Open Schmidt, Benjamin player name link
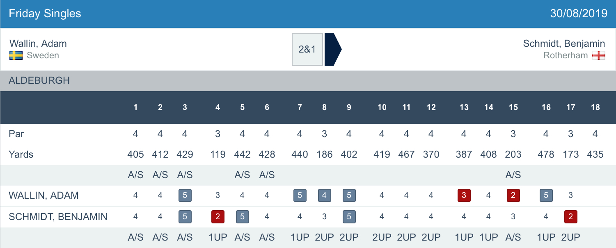Viewport: 616px width, 248px height. [564, 44]
